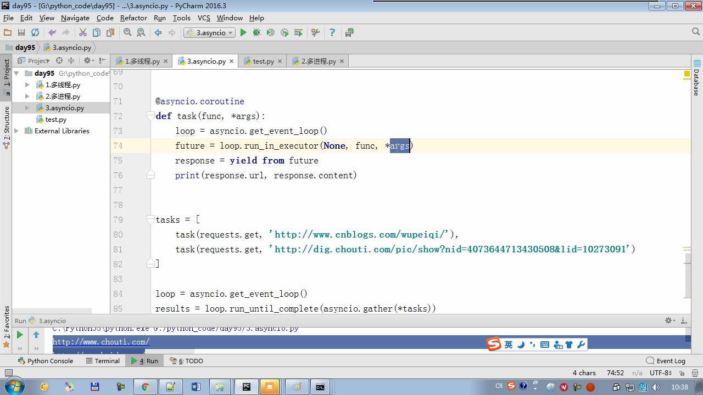Switch to the 1.多线程.py editor tab
Image resolution: width=703 pixels, height=395 pixels.
pos(142,61)
